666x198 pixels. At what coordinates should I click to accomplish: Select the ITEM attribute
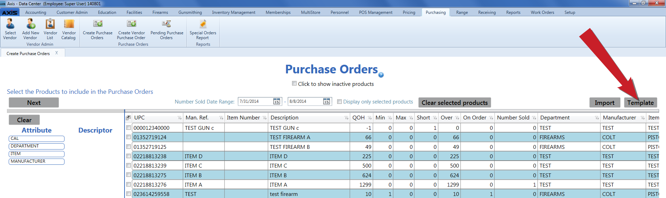36,154
